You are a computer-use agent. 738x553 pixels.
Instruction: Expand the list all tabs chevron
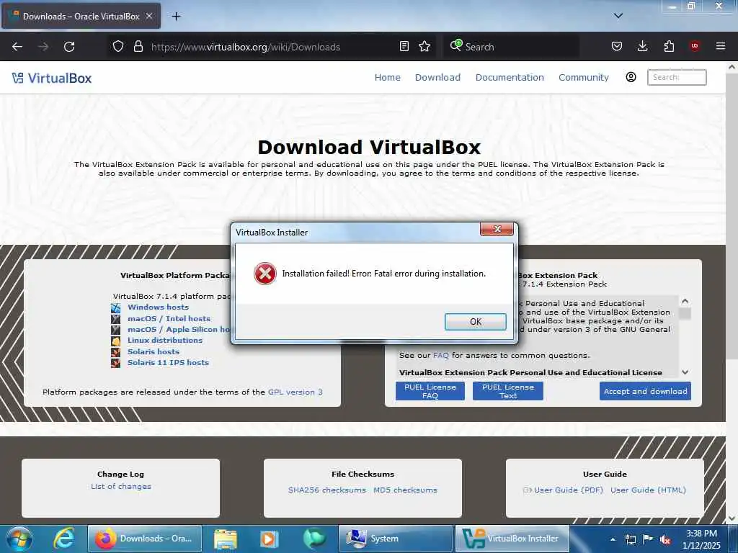[618, 16]
